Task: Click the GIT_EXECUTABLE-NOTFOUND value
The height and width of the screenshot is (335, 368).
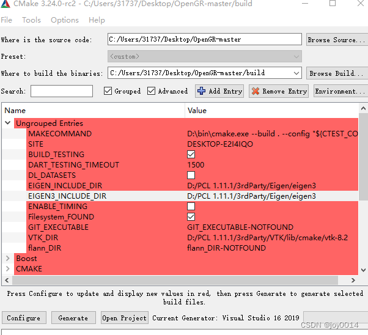Action: [x=240, y=227]
